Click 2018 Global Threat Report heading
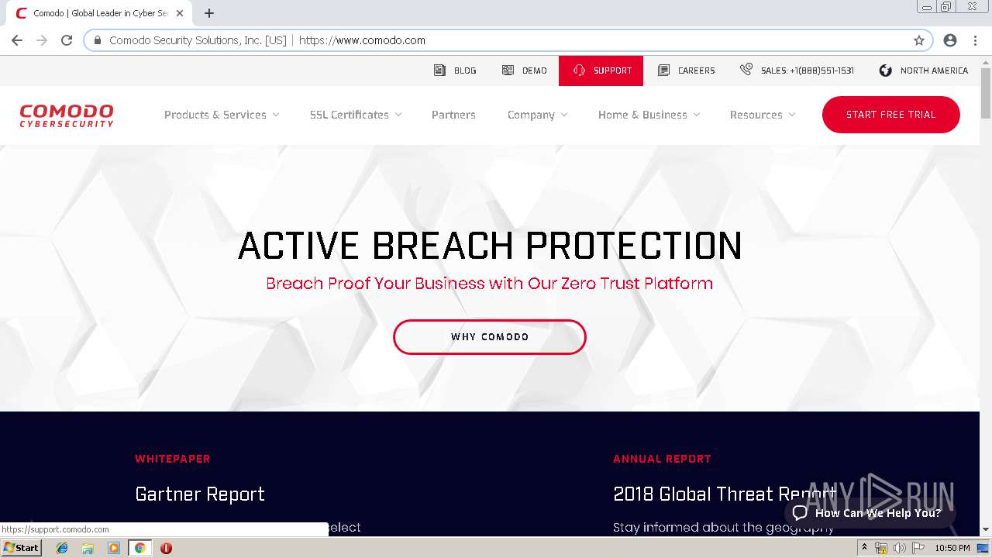992x558 pixels. click(725, 494)
